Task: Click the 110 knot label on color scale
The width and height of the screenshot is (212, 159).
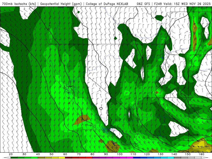Action: click(x=133, y=154)
